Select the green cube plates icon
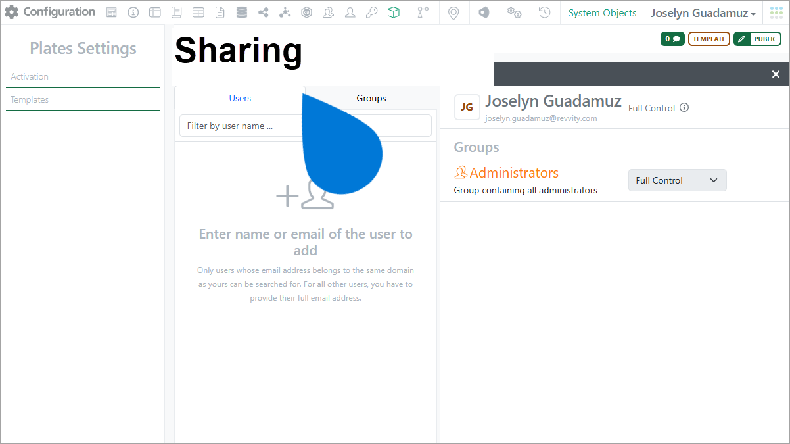The height and width of the screenshot is (444, 790). (x=394, y=12)
